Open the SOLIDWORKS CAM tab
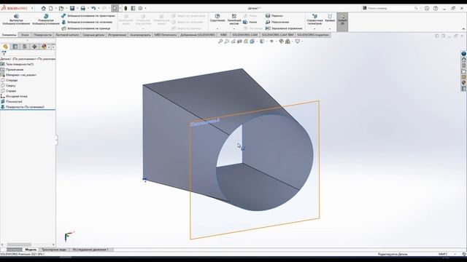This screenshot has width=467, height=262. pyautogui.click(x=245, y=35)
